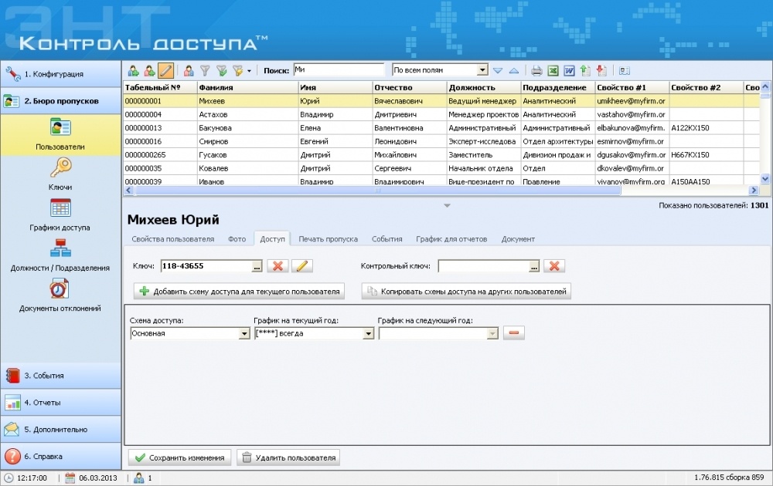773x486 pixels.
Task: Click the search previous up-triangle icon
Action: pos(514,71)
